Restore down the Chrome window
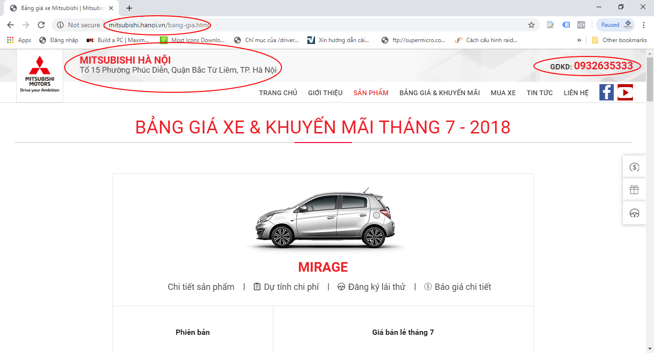This screenshot has width=654, height=353. (621, 7)
